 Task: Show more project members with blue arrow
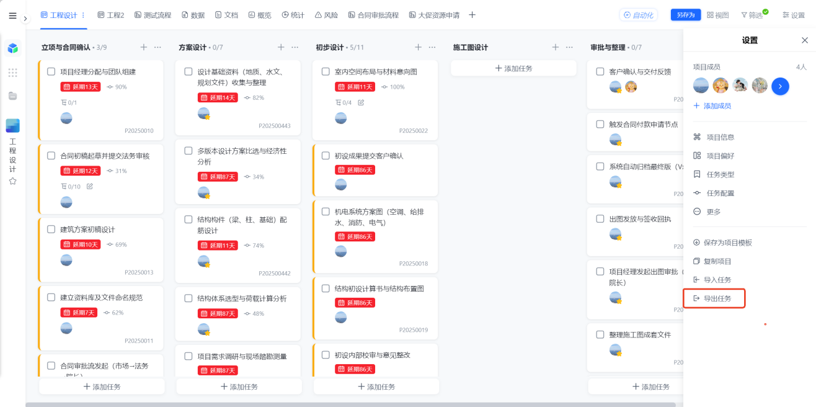coord(780,86)
